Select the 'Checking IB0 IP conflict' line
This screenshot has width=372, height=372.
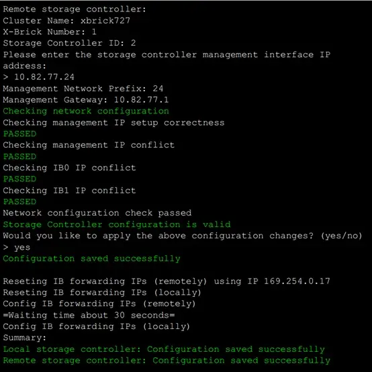(x=69, y=168)
